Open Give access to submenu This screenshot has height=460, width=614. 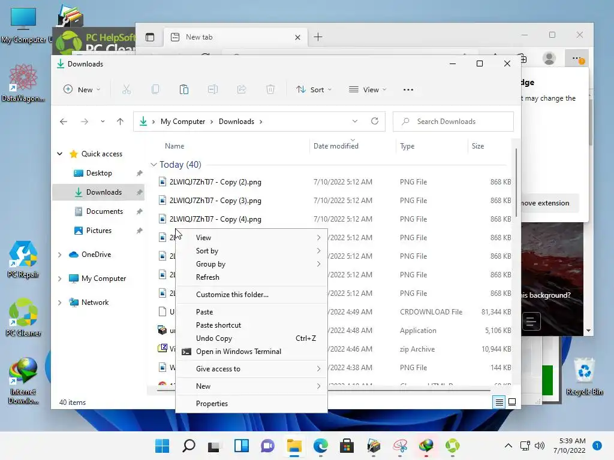pyautogui.click(x=251, y=369)
